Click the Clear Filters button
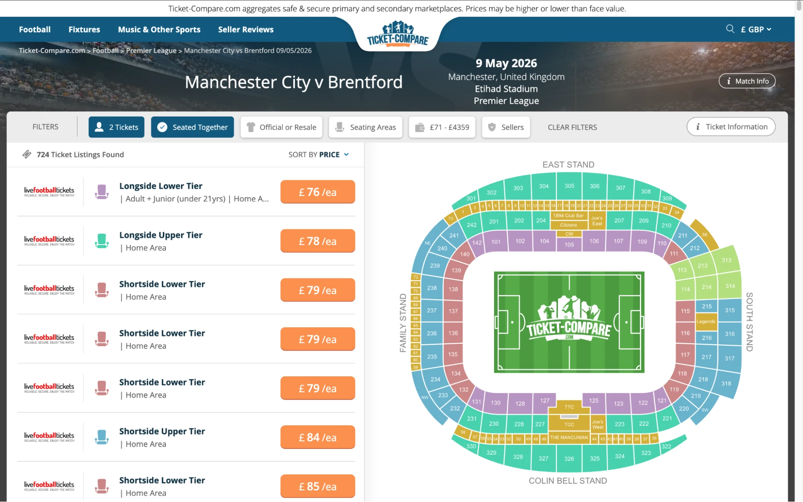 coord(572,127)
